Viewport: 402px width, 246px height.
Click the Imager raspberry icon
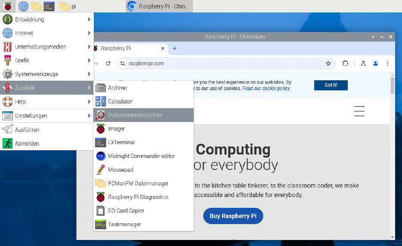tap(101, 129)
